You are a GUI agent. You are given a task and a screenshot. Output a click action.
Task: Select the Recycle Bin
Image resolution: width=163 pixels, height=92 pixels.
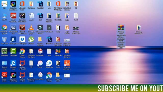[x=4, y=40]
